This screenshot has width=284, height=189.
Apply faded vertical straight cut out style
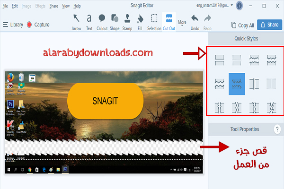pos(272,84)
